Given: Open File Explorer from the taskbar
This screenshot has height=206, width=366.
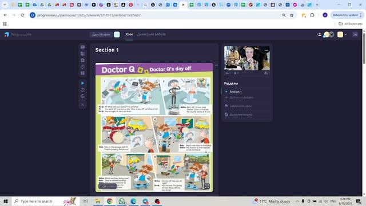Looking at the screenshot, I should 98,201.
